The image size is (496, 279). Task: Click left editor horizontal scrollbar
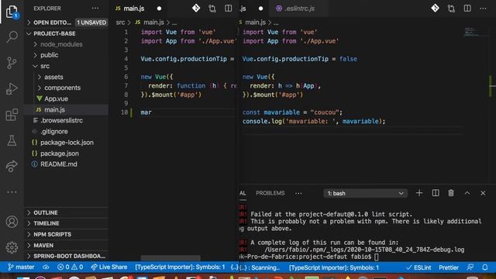tap(170, 258)
